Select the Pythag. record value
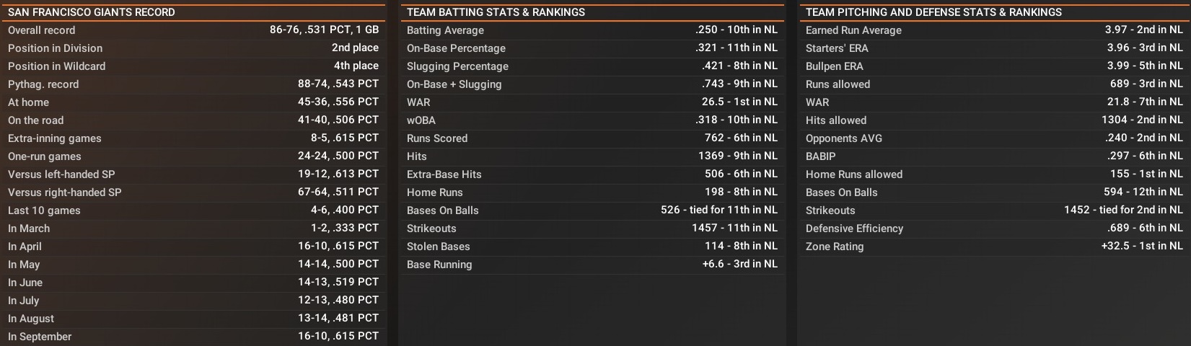 (x=338, y=84)
